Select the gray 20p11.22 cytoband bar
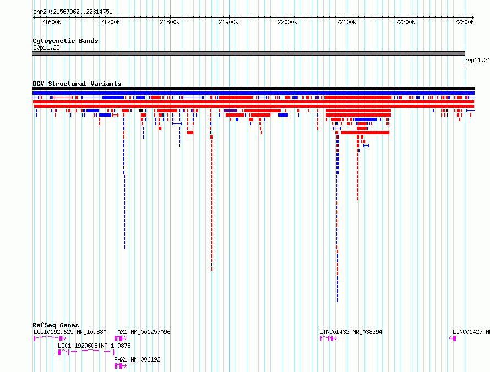 pos(249,53)
